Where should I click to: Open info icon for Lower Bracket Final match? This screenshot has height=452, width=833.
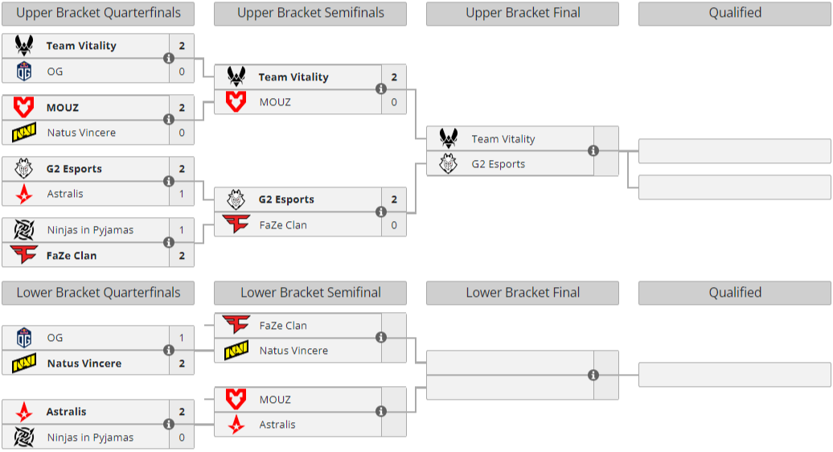[x=593, y=375]
